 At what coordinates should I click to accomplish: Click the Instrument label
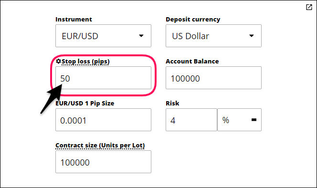pyautogui.click(x=74, y=20)
